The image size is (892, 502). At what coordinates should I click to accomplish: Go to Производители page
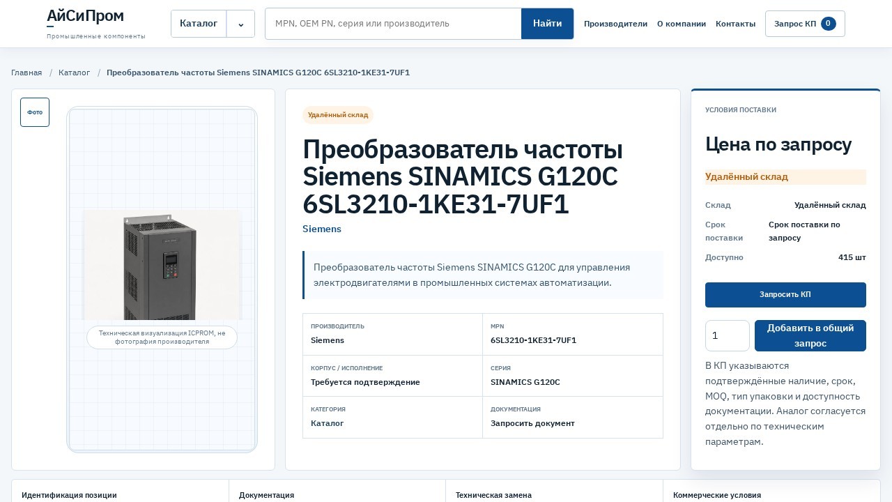pos(615,24)
